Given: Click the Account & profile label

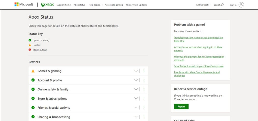Looking at the screenshot, I should coord(50,80).
